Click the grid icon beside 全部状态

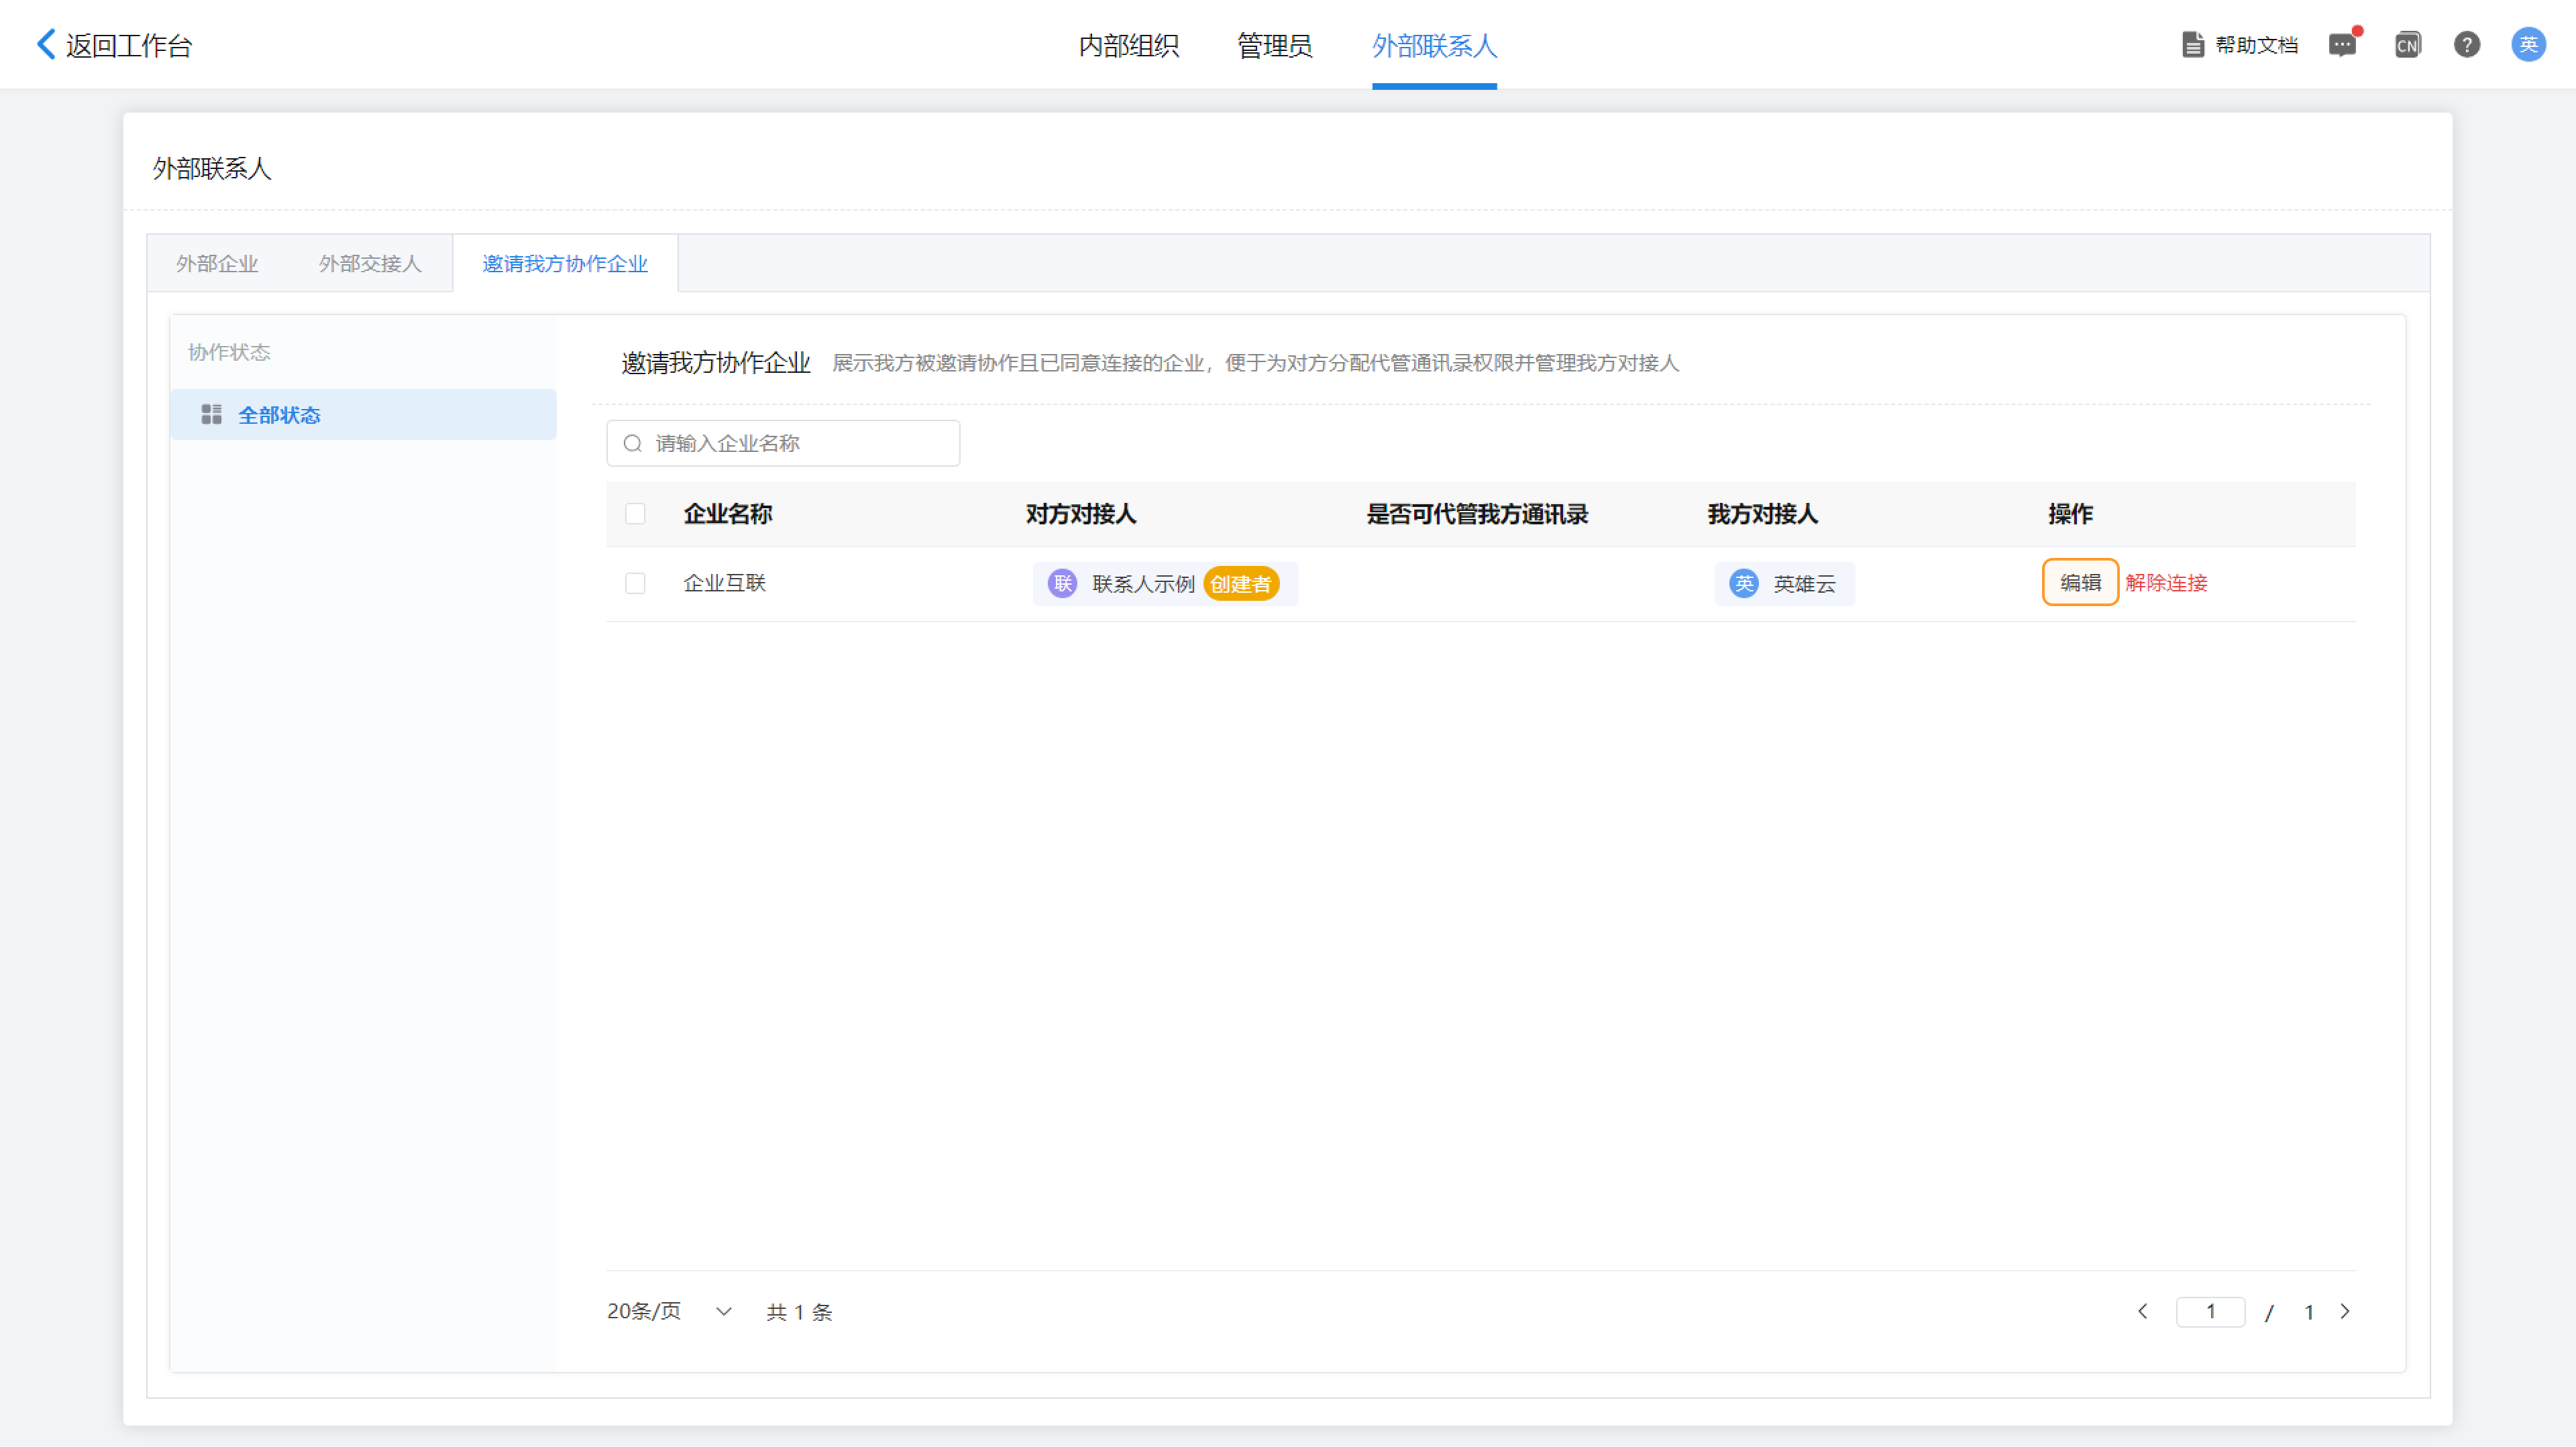tap(211, 414)
